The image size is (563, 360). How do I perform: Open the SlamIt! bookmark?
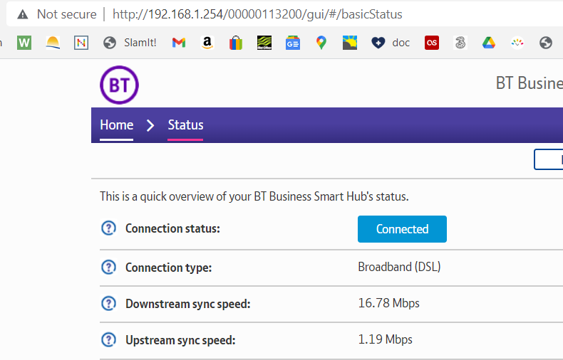coord(130,43)
